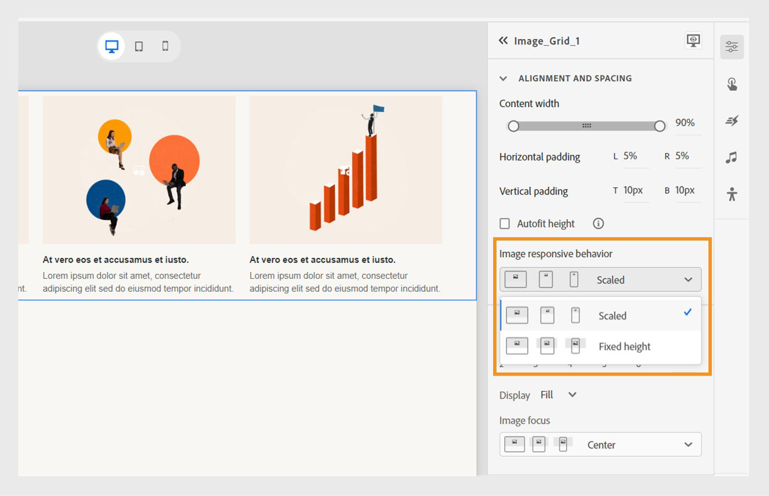Select the tablet device preview icon
Image resolution: width=769 pixels, height=496 pixels.
click(139, 46)
